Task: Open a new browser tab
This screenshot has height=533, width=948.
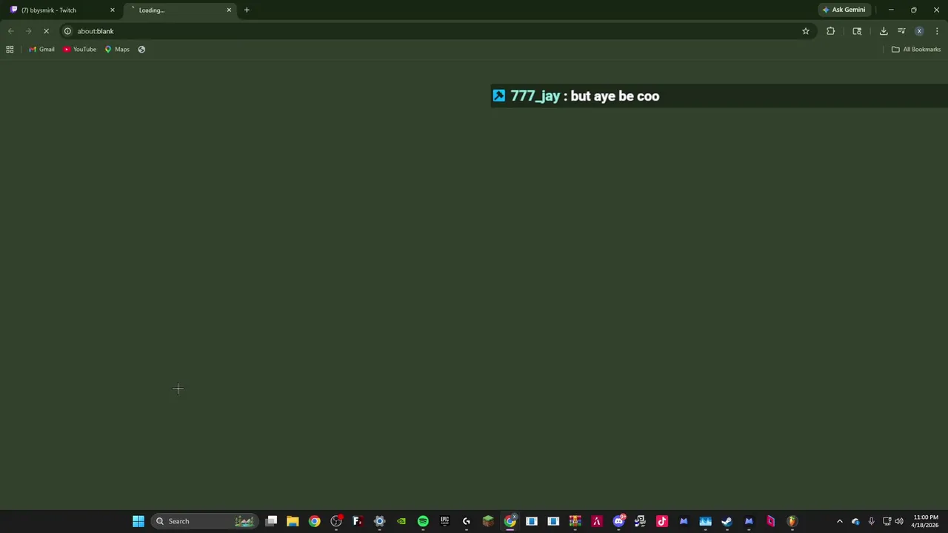Action: tap(247, 10)
